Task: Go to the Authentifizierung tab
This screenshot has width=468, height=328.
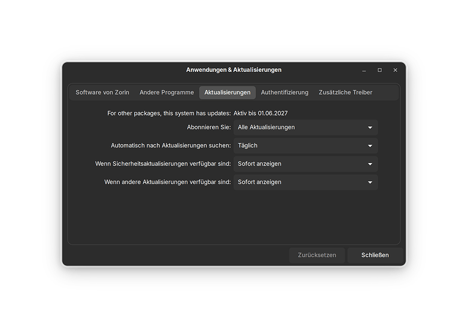Action: [x=284, y=92]
